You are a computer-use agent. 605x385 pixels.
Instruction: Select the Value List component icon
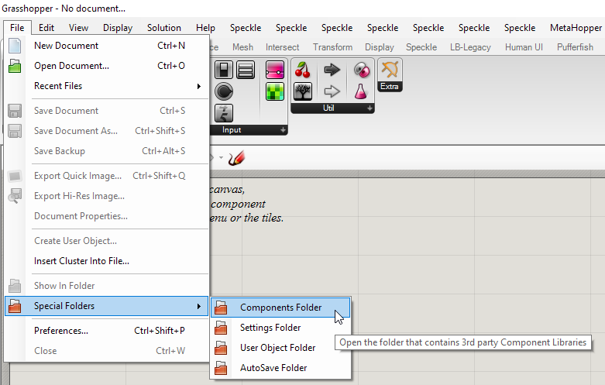point(246,70)
